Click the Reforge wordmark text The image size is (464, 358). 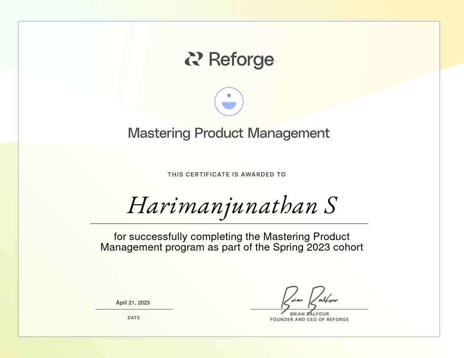241,60
